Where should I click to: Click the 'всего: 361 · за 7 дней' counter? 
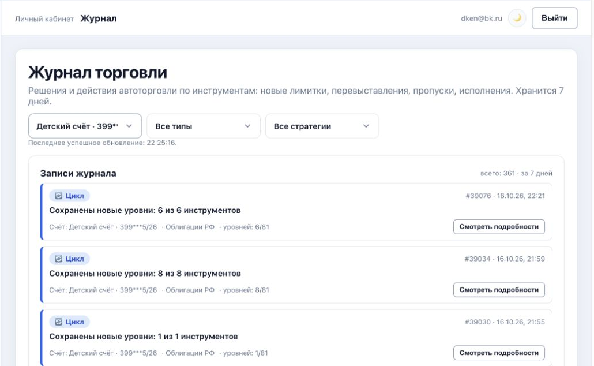pos(516,173)
